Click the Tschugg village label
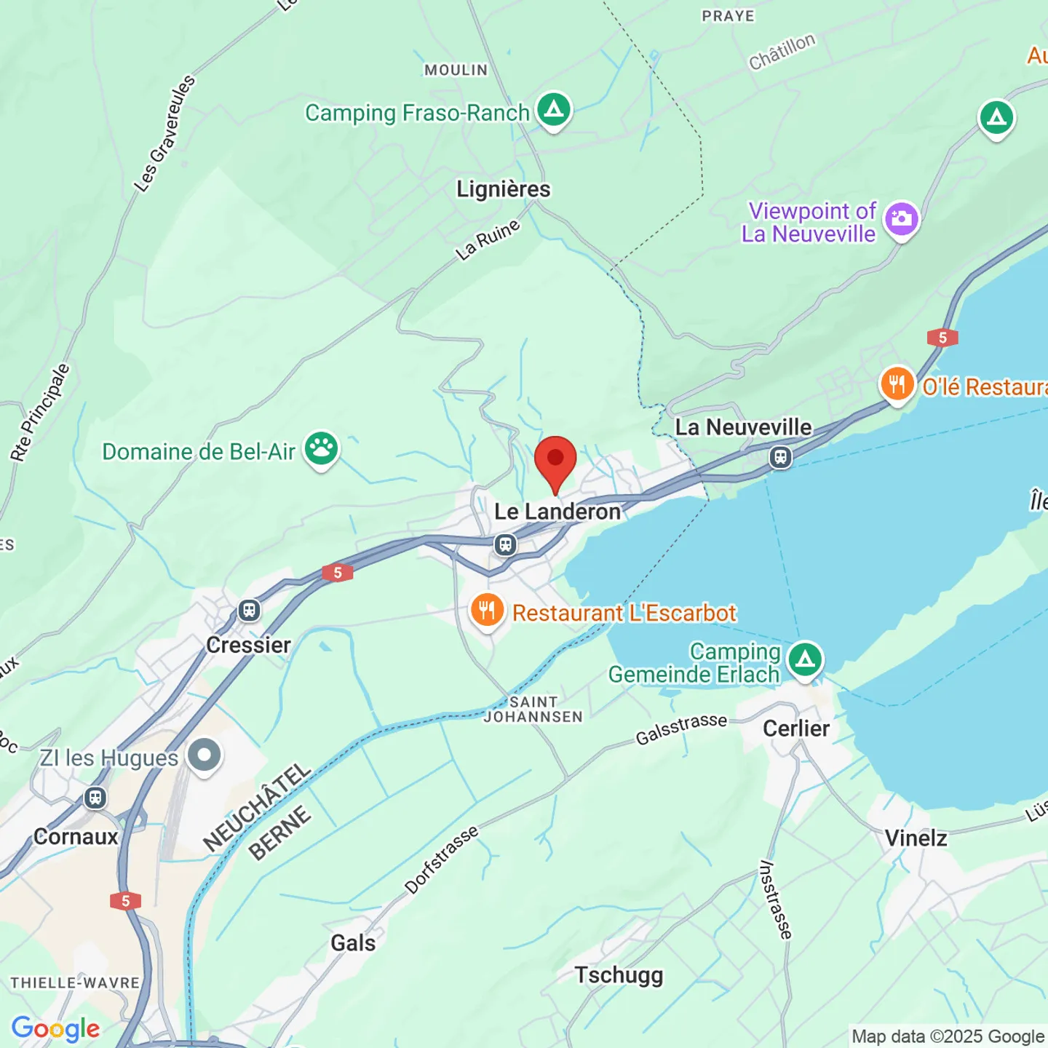The width and height of the screenshot is (1048, 1048). tap(619, 975)
